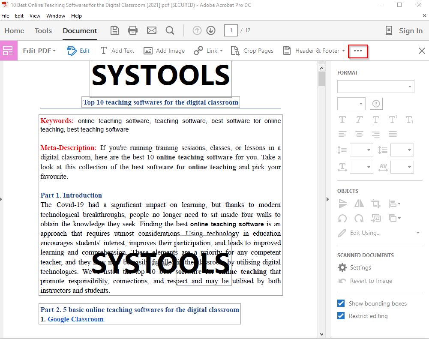Open the Help menu
429x339 pixels.
76,15
